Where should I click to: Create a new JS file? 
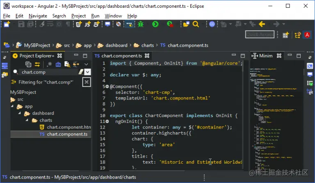tap(88, 24)
